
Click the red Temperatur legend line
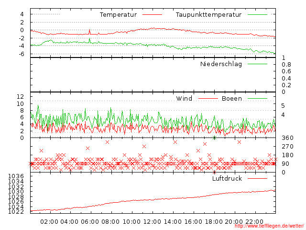tap(152, 15)
